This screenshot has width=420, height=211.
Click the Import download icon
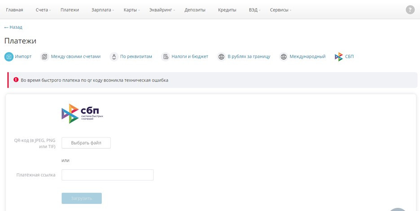pyautogui.click(x=9, y=57)
